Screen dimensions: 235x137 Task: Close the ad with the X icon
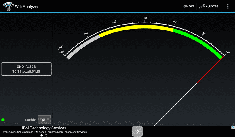click(x=233, y=127)
